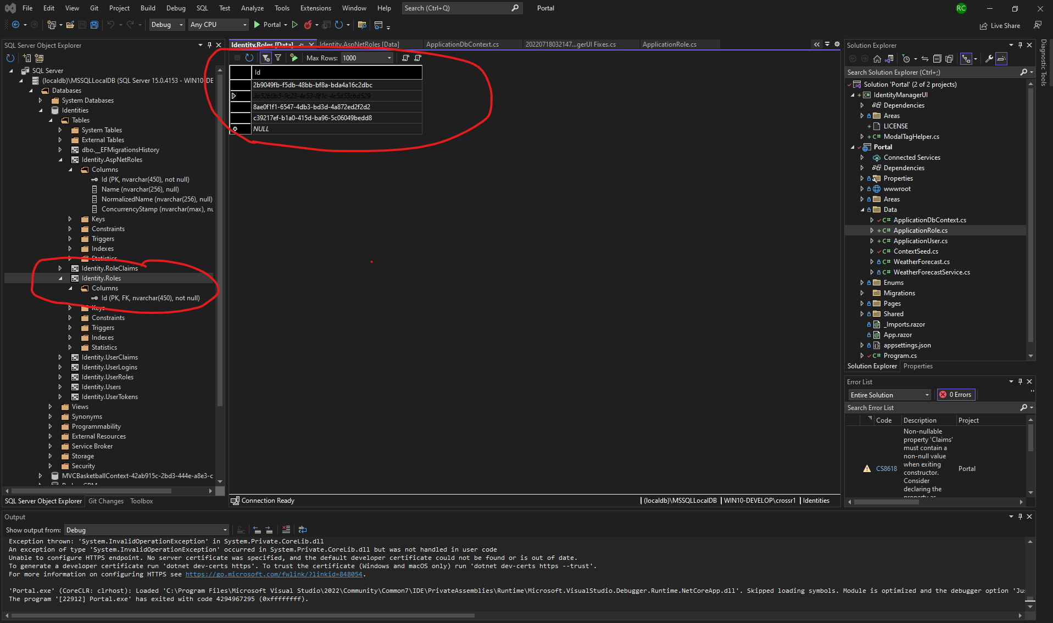This screenshot has height=623, width=1053.
Task: Collapse All in Solution Explorer toolbar
Action: pyautogui.click(x=937, y=59)
